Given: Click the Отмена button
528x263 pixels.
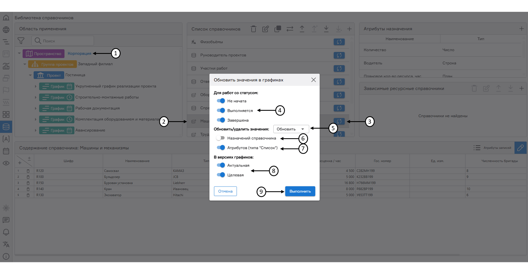Looking at the screenshot, I should 225,191.
